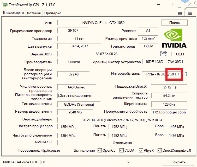Toggle the PhysX checkbox
This screenshot has height=167, width=197.
click(x=141, y=150)
